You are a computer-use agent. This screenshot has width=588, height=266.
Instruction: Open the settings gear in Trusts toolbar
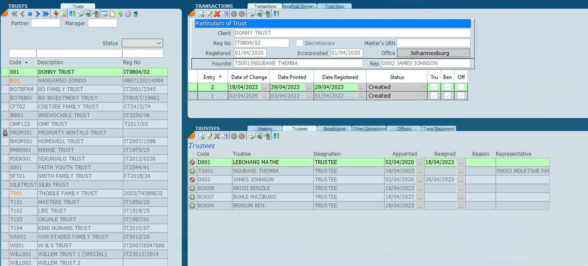click(x=128, y=14)
